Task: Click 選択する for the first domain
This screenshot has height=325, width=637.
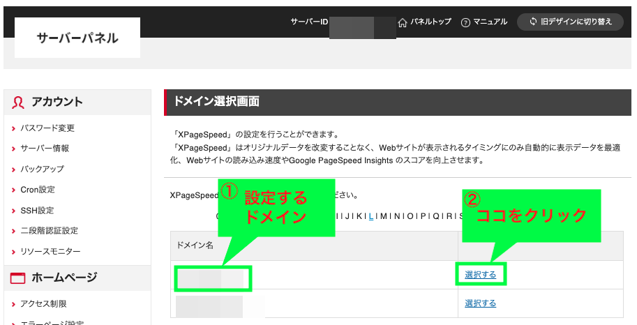Action: pyautogui.click(x=481, y=275)
